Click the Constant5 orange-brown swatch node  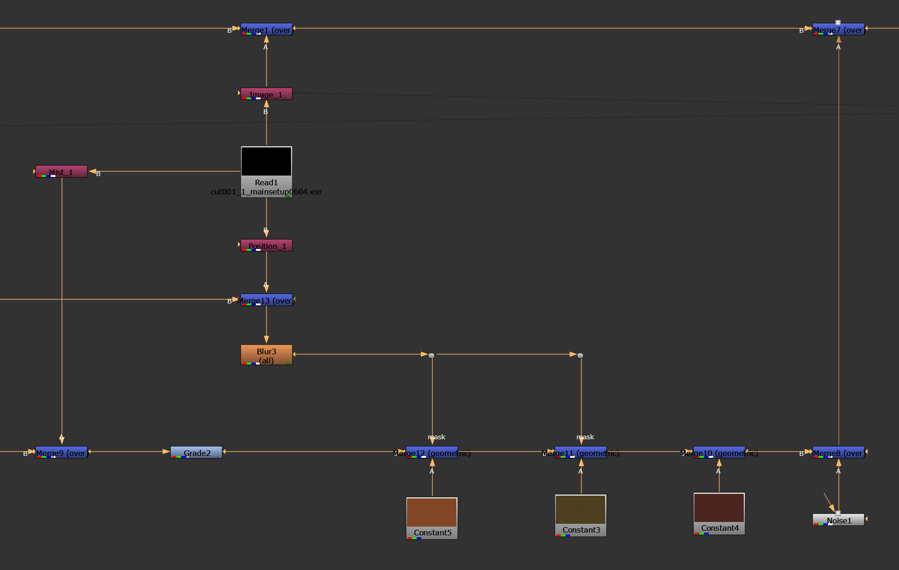tap(432, 518)
